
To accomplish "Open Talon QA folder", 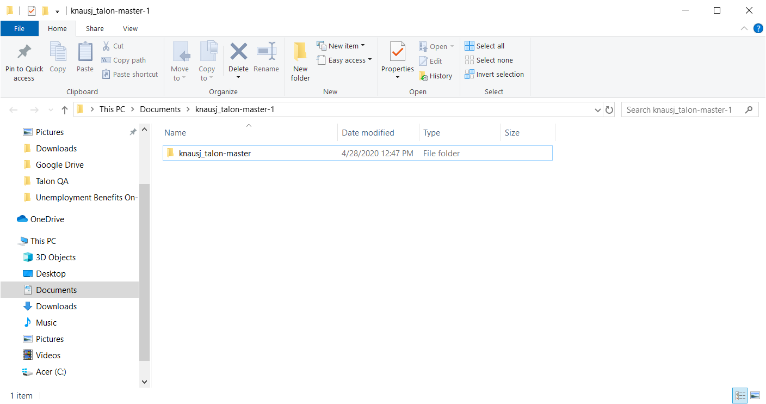I will click(52, 181).
